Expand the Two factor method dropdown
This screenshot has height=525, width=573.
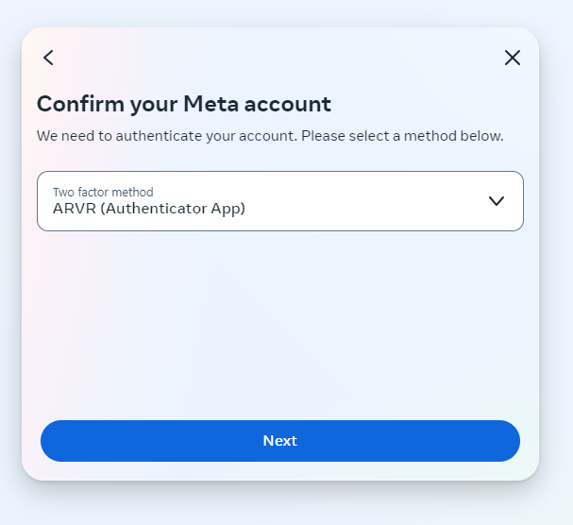(279, 201)
